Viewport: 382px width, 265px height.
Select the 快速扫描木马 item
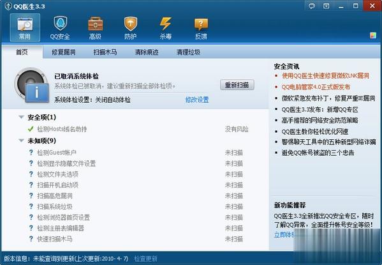(55, 239)
